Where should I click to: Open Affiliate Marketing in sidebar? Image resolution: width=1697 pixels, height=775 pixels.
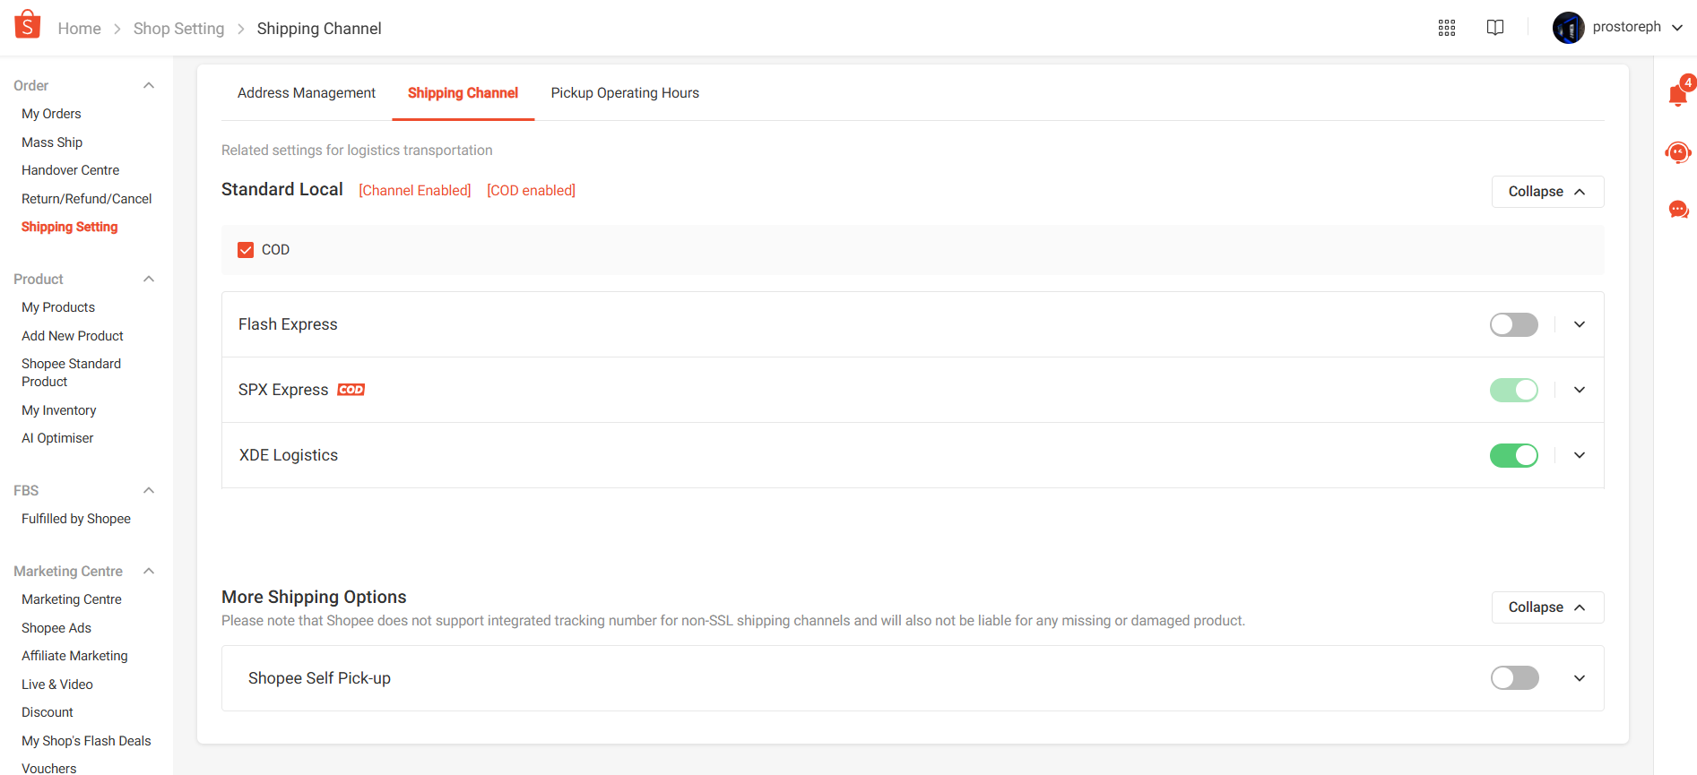click(x=74, y=656)
